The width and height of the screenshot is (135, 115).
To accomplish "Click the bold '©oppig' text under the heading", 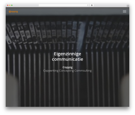I will (67, 67).
